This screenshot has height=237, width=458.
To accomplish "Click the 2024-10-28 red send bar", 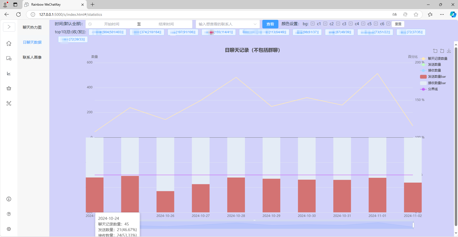I will (x=236, y=195).
